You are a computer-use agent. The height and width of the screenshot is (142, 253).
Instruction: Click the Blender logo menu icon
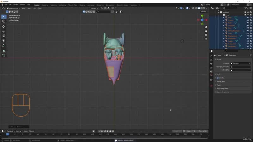click(x=2, y=5)
